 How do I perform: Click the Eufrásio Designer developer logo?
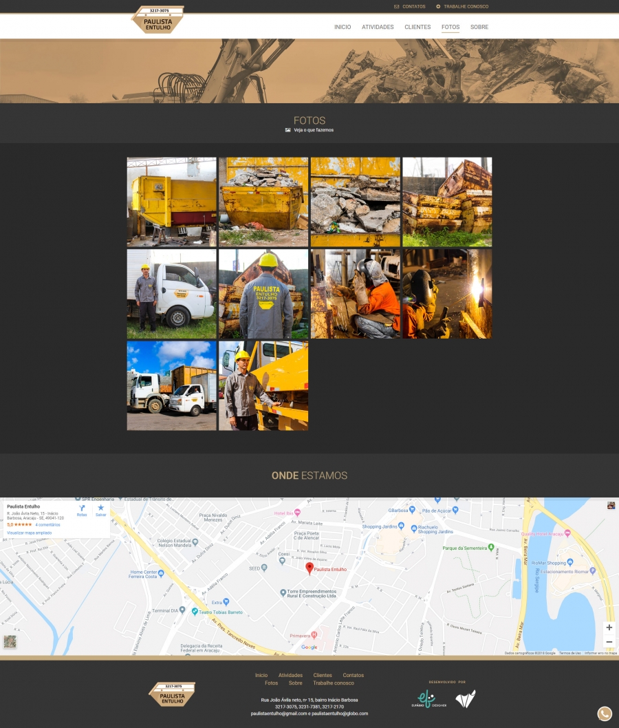click(x=428, y=698)
